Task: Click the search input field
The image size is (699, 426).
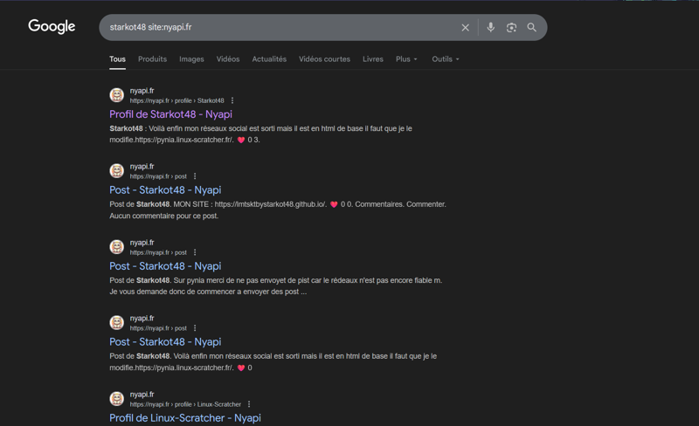Action: pyautogui.click(x=280, y=28)
